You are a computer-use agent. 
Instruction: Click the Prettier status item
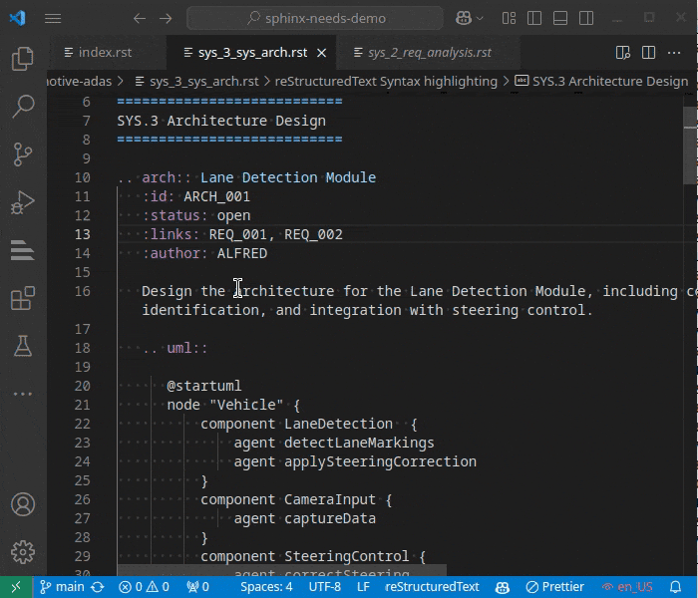click(554, 587)
